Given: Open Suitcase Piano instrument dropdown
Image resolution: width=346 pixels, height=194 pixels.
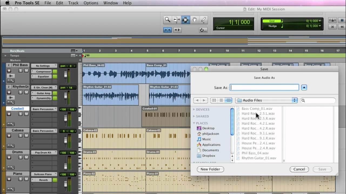Looking at the screenshot, I should [44, 174].
